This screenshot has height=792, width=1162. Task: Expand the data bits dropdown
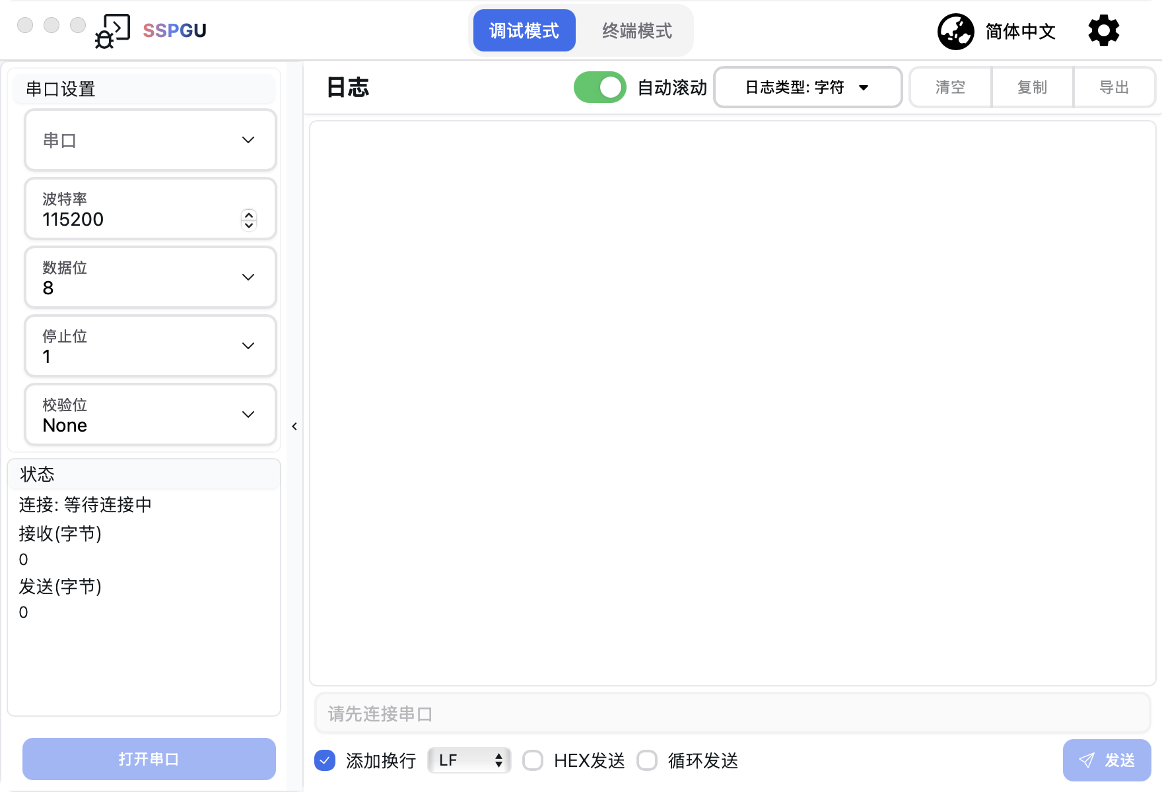(150, 277)
